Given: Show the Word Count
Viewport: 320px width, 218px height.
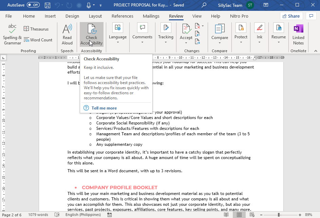Looking at the screenshot, I should coord(38,40).
